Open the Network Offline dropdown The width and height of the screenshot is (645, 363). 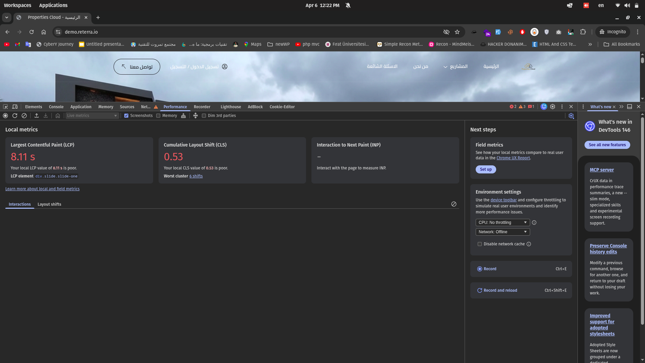[503, 232]
